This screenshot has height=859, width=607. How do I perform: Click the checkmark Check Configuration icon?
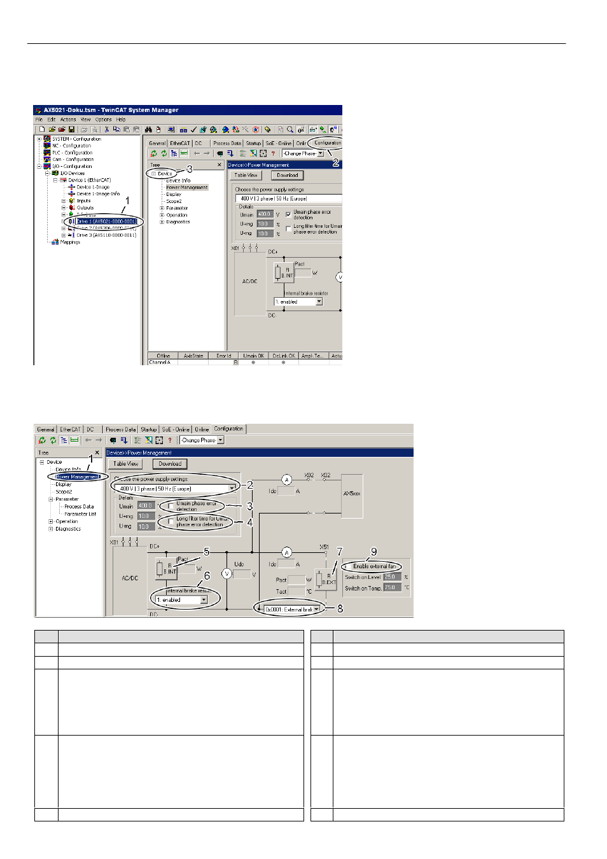193,129
